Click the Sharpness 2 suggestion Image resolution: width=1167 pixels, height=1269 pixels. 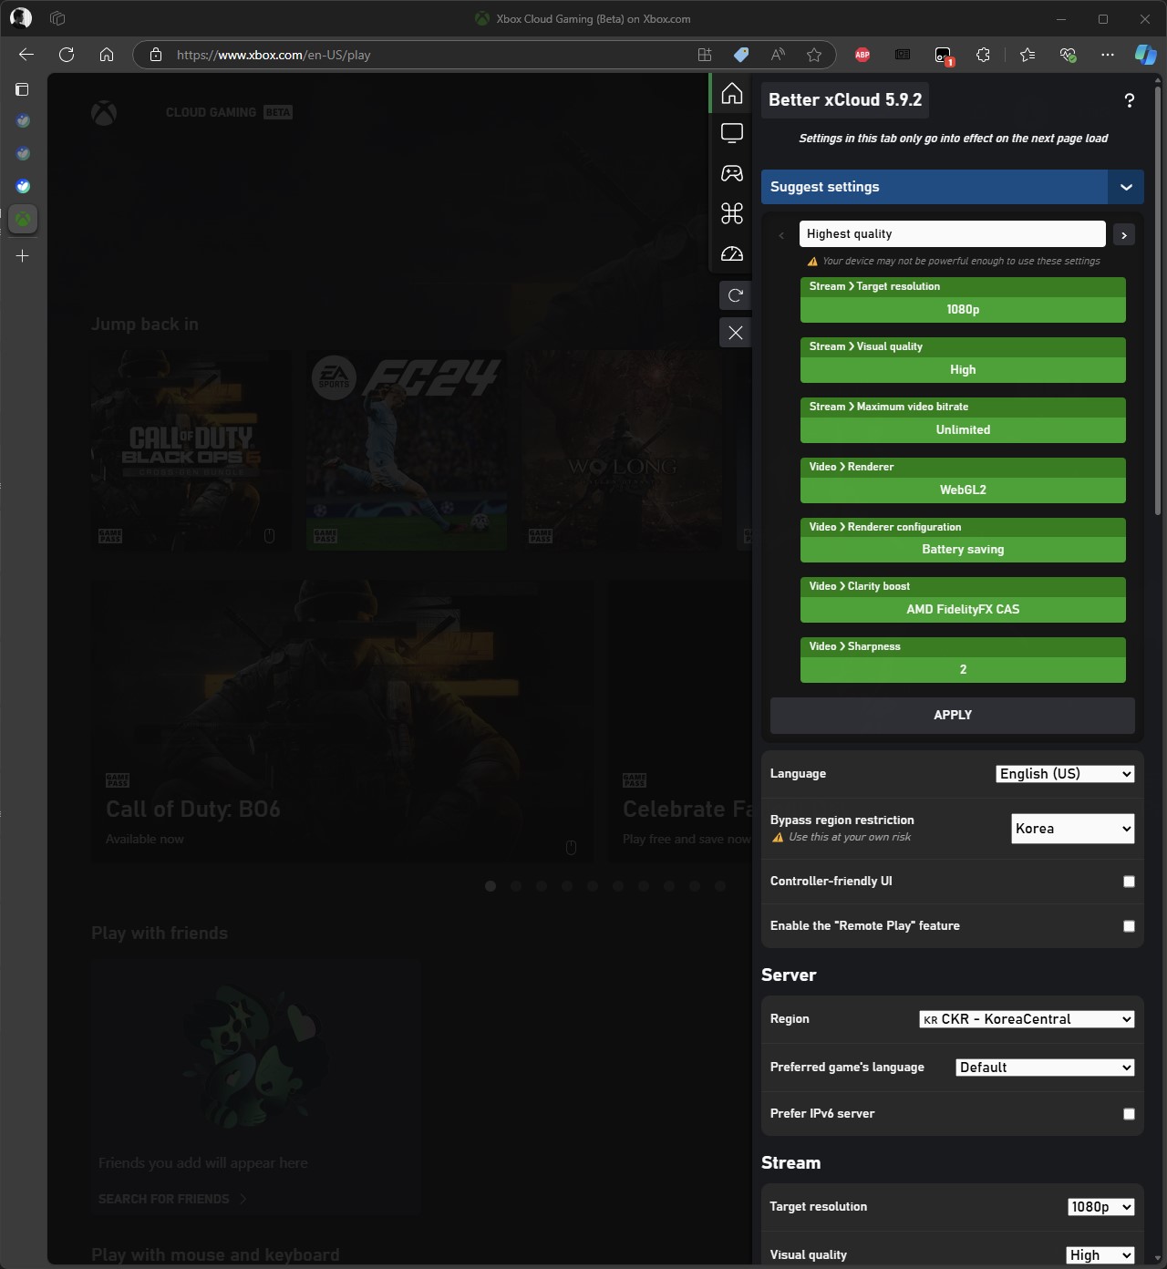tap(963, 660)
